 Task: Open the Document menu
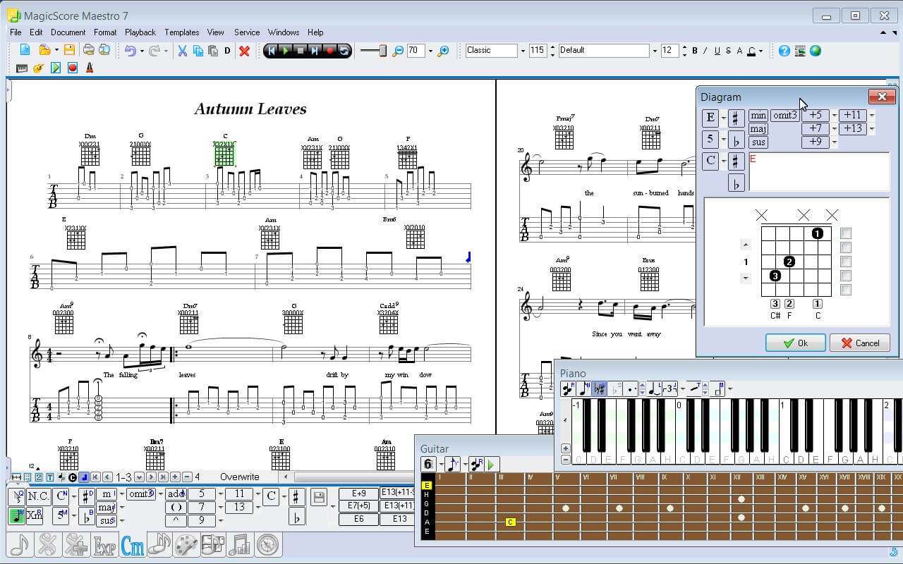point(68,32)
